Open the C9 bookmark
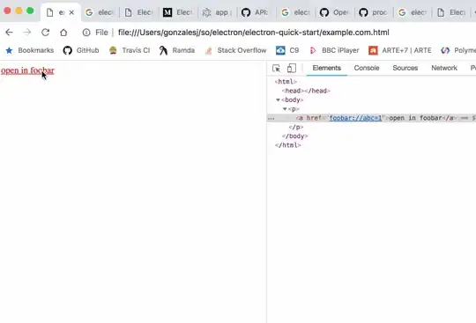This screenshot has height=323, width=476. 287,50
